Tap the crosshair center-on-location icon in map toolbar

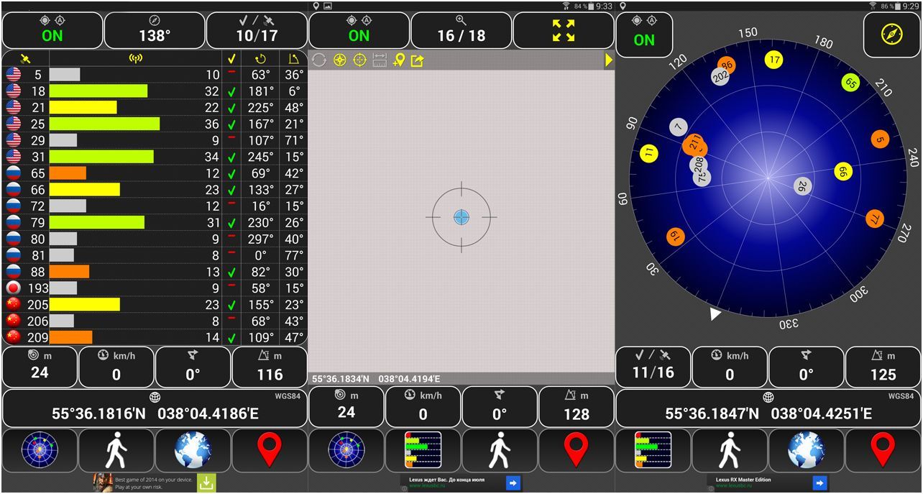[359, 60]
